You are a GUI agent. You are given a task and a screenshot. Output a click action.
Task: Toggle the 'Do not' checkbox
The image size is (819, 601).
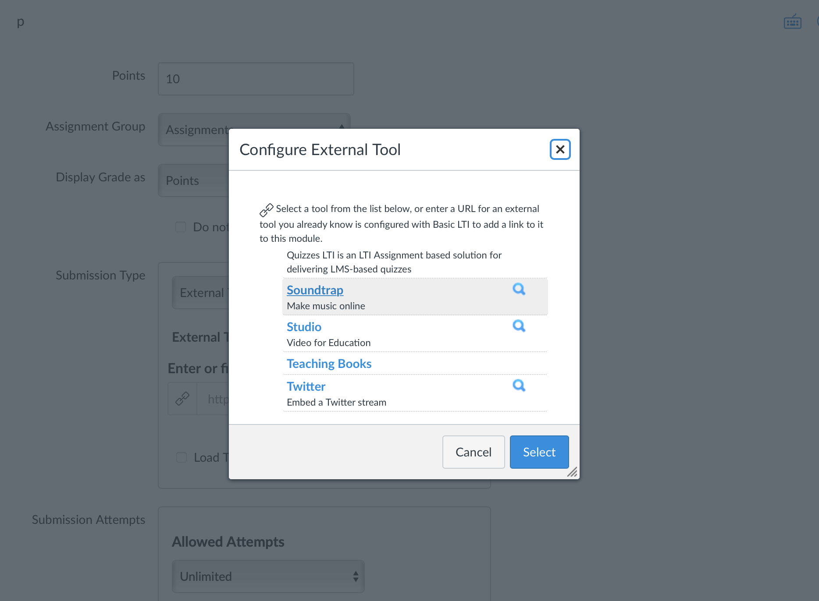(181, 227)
